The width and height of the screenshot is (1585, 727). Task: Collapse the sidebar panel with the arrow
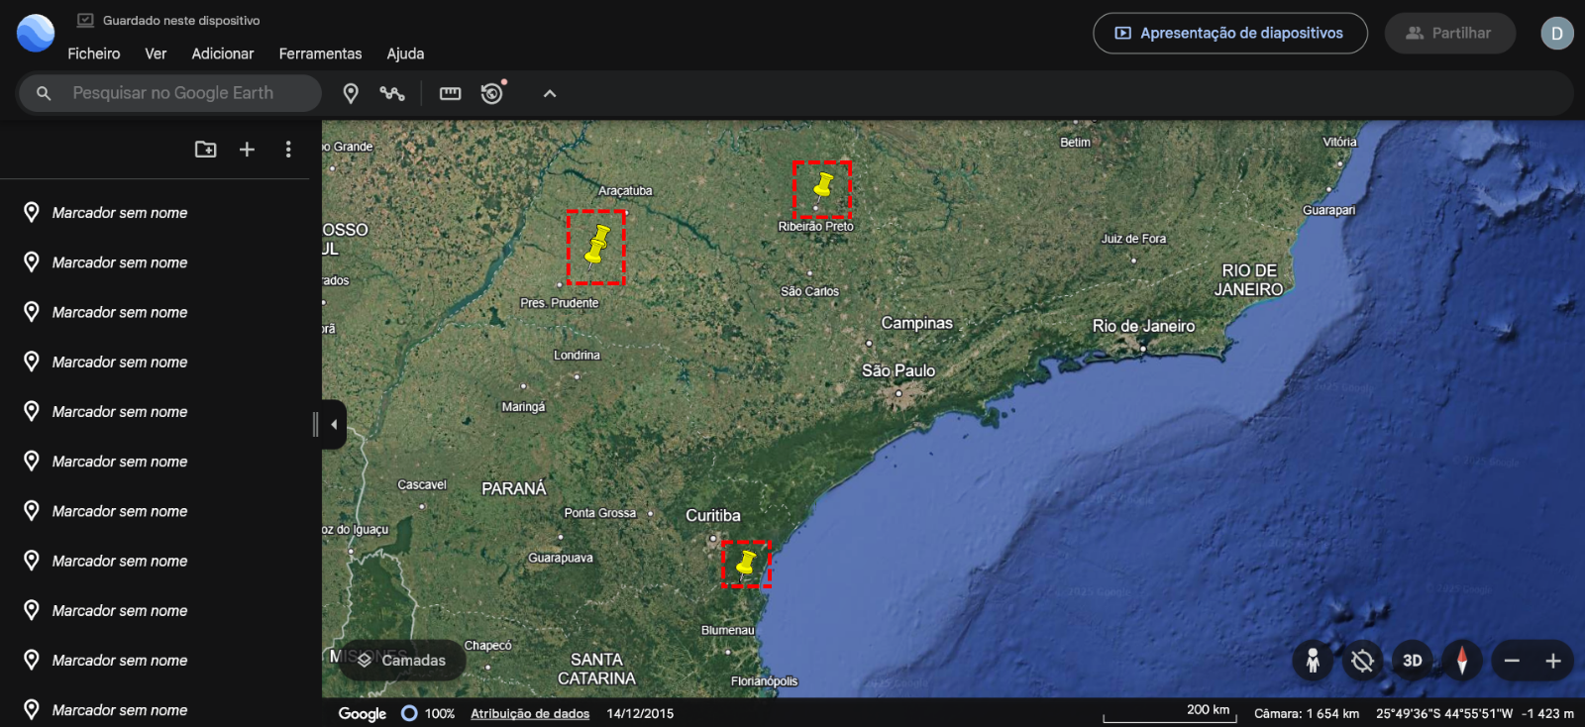[x=334, y=424]
